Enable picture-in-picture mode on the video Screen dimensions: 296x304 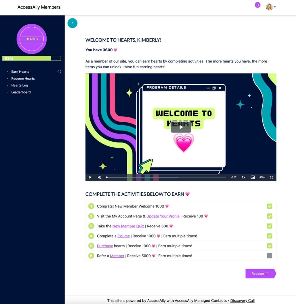pyautogui.click(x=253, y=177)
